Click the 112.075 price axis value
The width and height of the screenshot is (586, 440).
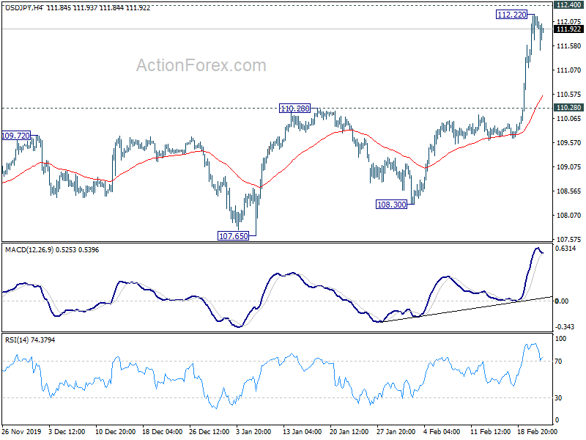[x=568, y=22]
